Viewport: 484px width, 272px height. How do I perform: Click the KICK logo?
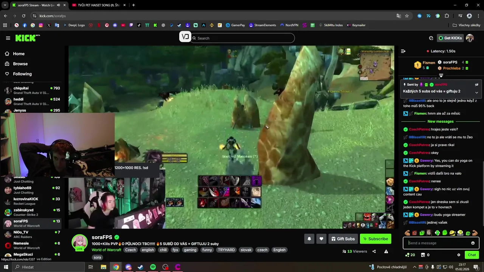[x=27, y=38]
